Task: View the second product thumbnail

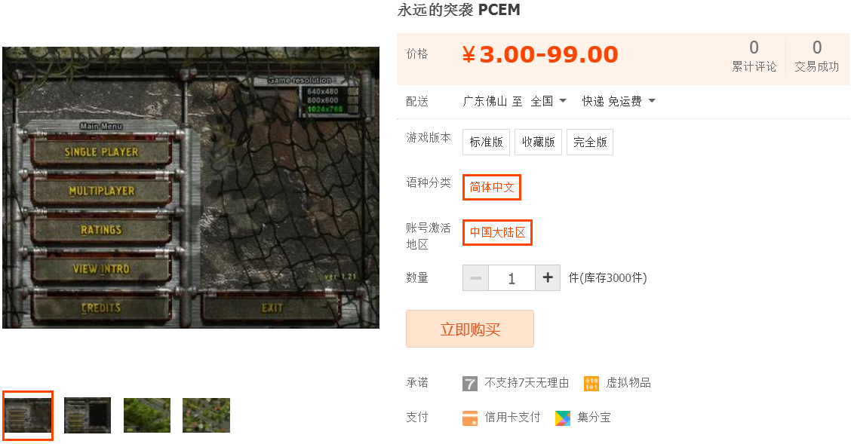Action: click(88, 415)
